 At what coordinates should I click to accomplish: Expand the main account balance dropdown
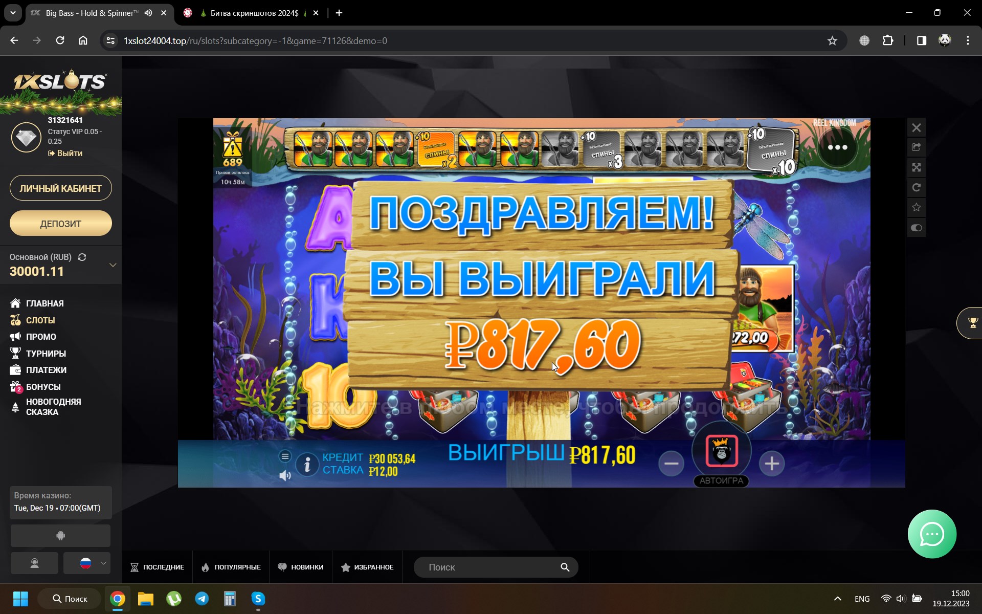coord(113,265)
